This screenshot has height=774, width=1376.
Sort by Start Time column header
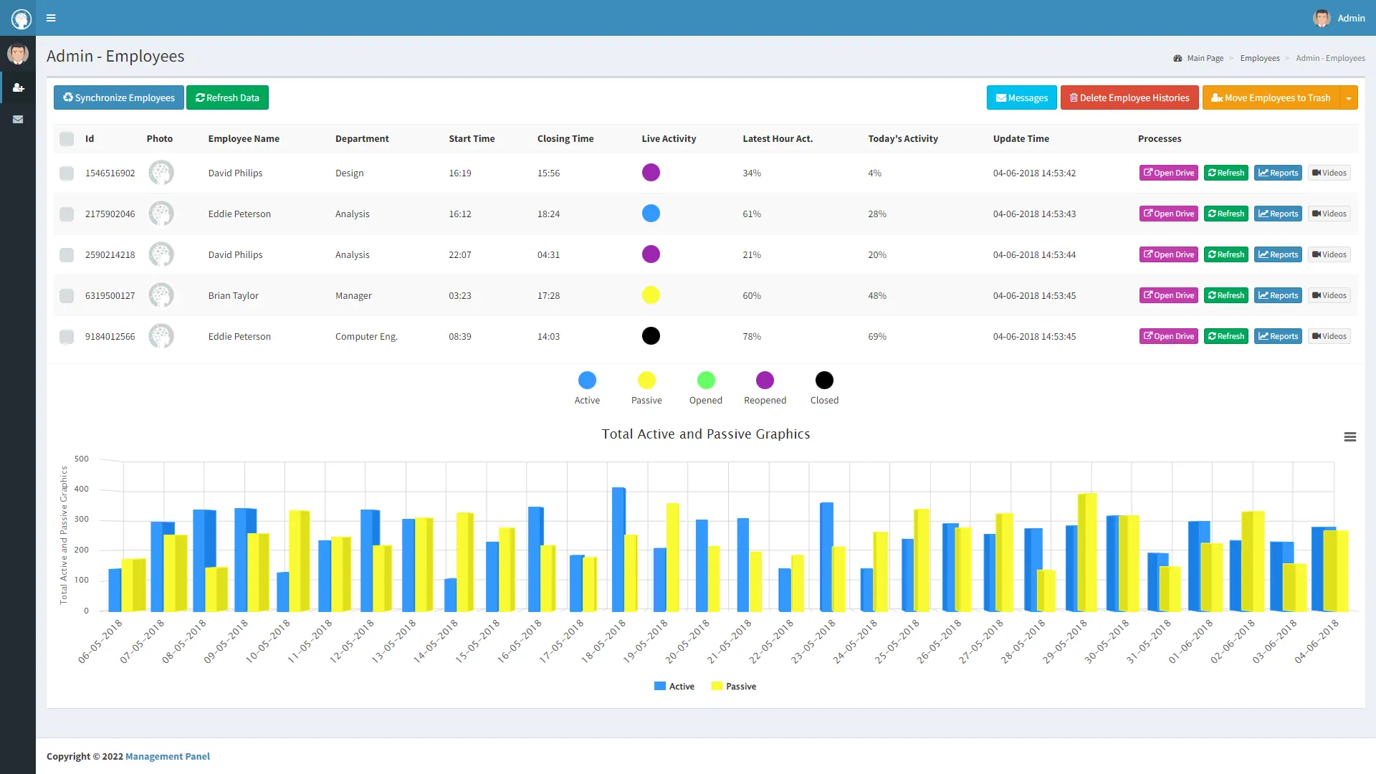[x=472, y=139]
